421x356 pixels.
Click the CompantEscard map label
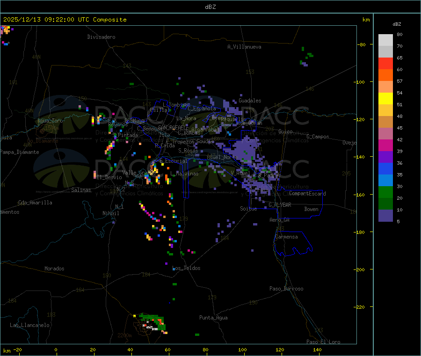point(307,194)
